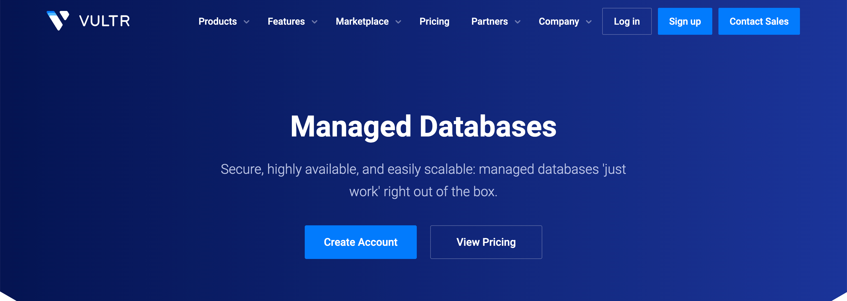
Task: Go to the Pricing page link
Action: [434, 21]
